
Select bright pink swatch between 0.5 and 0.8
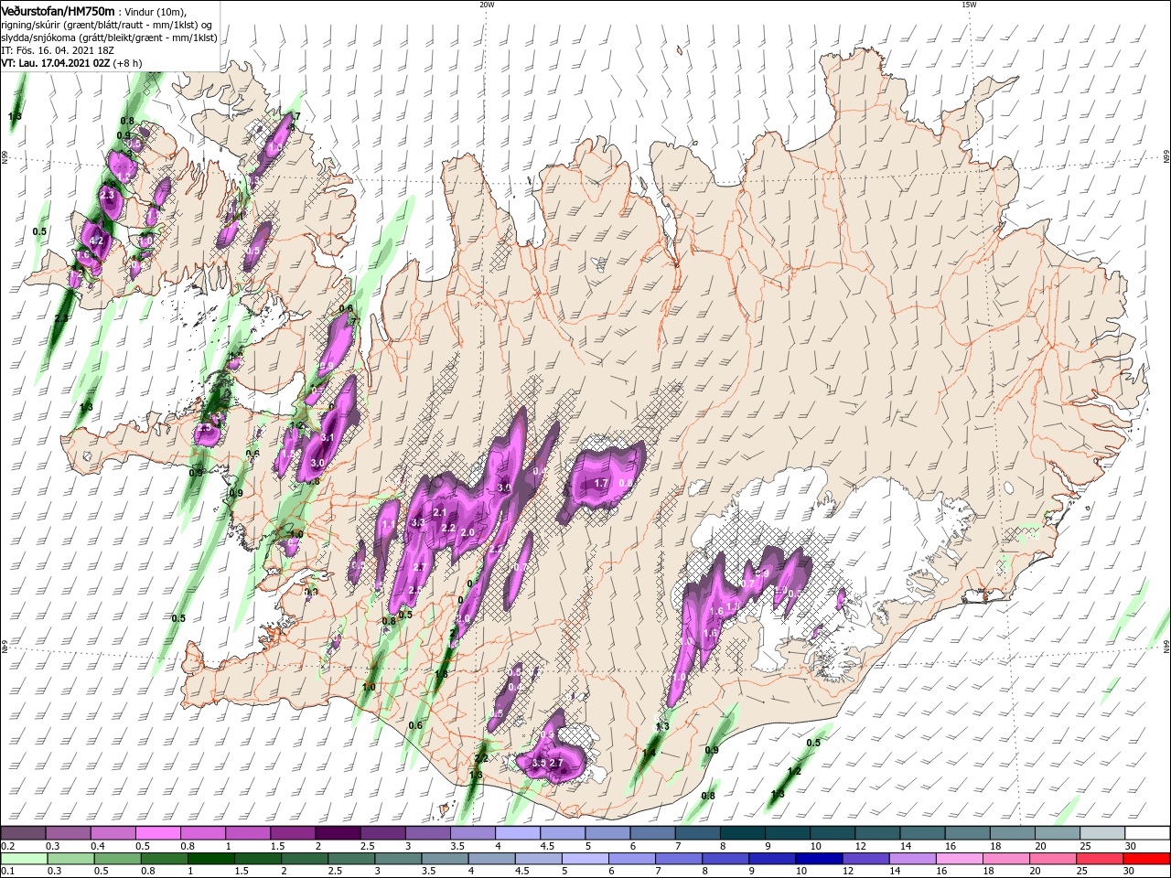158,833
